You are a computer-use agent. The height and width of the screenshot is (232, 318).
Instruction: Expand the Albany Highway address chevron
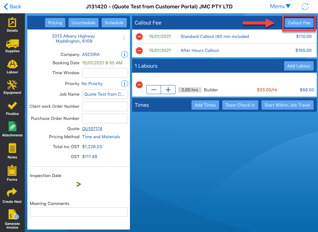(124, 39)
